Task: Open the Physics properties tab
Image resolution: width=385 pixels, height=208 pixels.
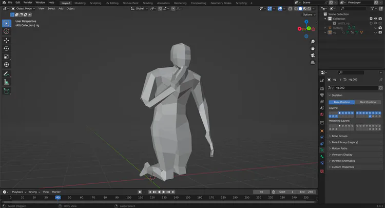Action: [322, 137]
